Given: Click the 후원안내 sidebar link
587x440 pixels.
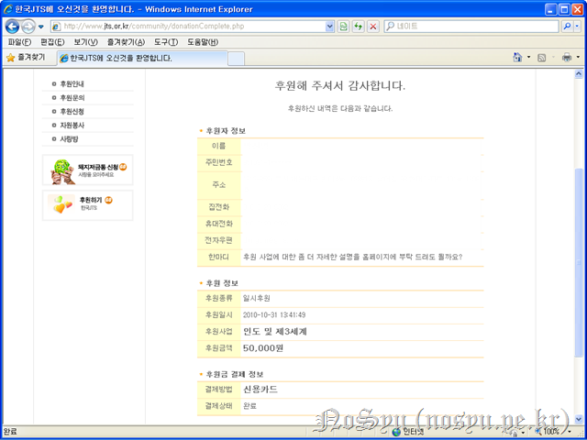Looking at the screenshot, I should pyautogui.click(x=72, y=83).
